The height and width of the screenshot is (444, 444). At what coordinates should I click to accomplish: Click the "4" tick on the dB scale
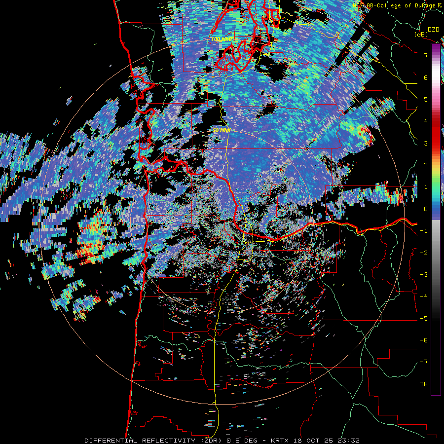click(426, 121)
